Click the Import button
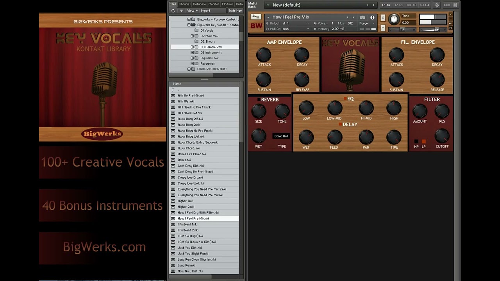500x281 pixels. point(205,11)
